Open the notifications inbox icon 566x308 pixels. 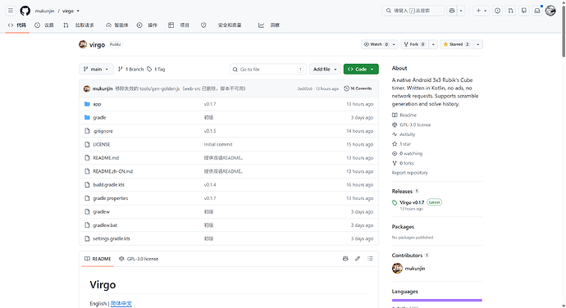coord(537,11)
